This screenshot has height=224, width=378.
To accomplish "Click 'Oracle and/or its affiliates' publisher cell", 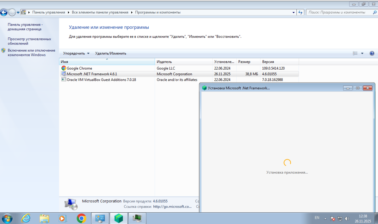I will pyautogui.click(x=177, y=80).
